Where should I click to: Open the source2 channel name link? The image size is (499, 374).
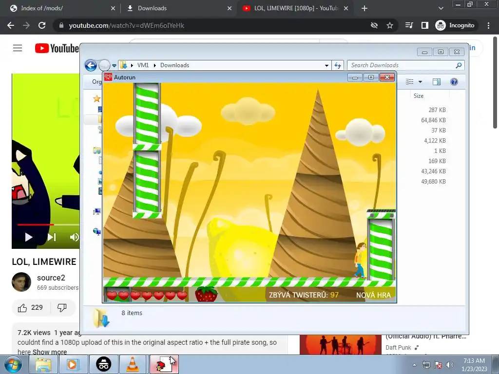click(x=51, y=278)
